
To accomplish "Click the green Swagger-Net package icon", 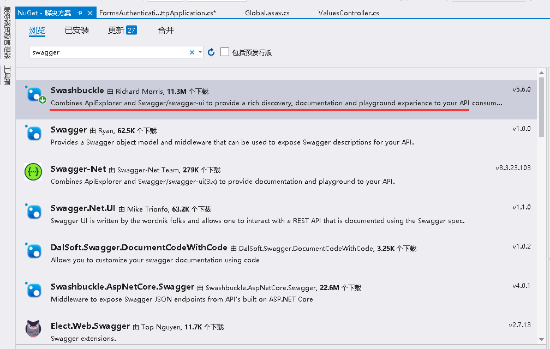I will tap(33, 172).
